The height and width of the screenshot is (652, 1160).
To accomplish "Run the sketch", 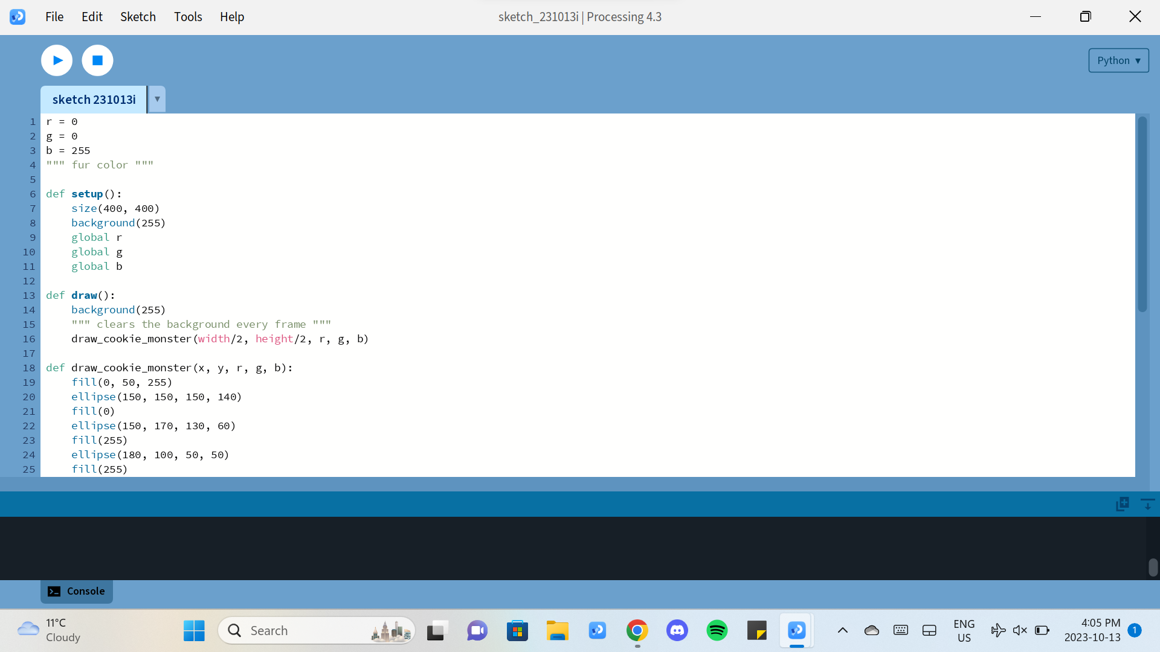I will coord(56,60).
